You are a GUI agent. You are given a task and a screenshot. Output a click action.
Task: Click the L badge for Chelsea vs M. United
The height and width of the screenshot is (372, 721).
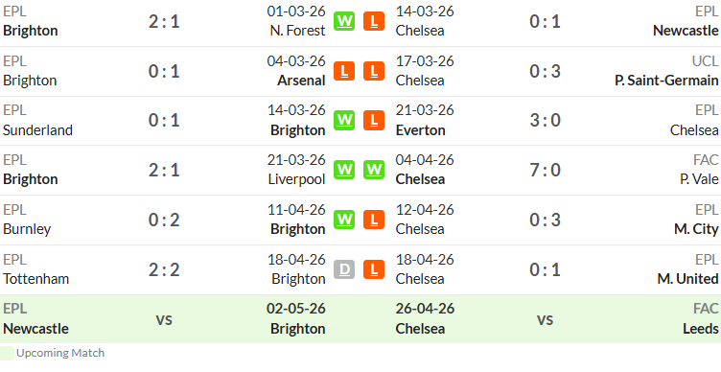[374, 269]
